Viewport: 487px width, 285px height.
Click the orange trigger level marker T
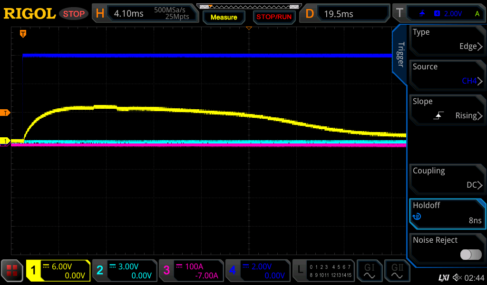(x=5, y=113)
